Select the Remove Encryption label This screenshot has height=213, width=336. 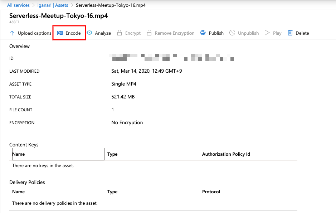click(x=175, y=33)
